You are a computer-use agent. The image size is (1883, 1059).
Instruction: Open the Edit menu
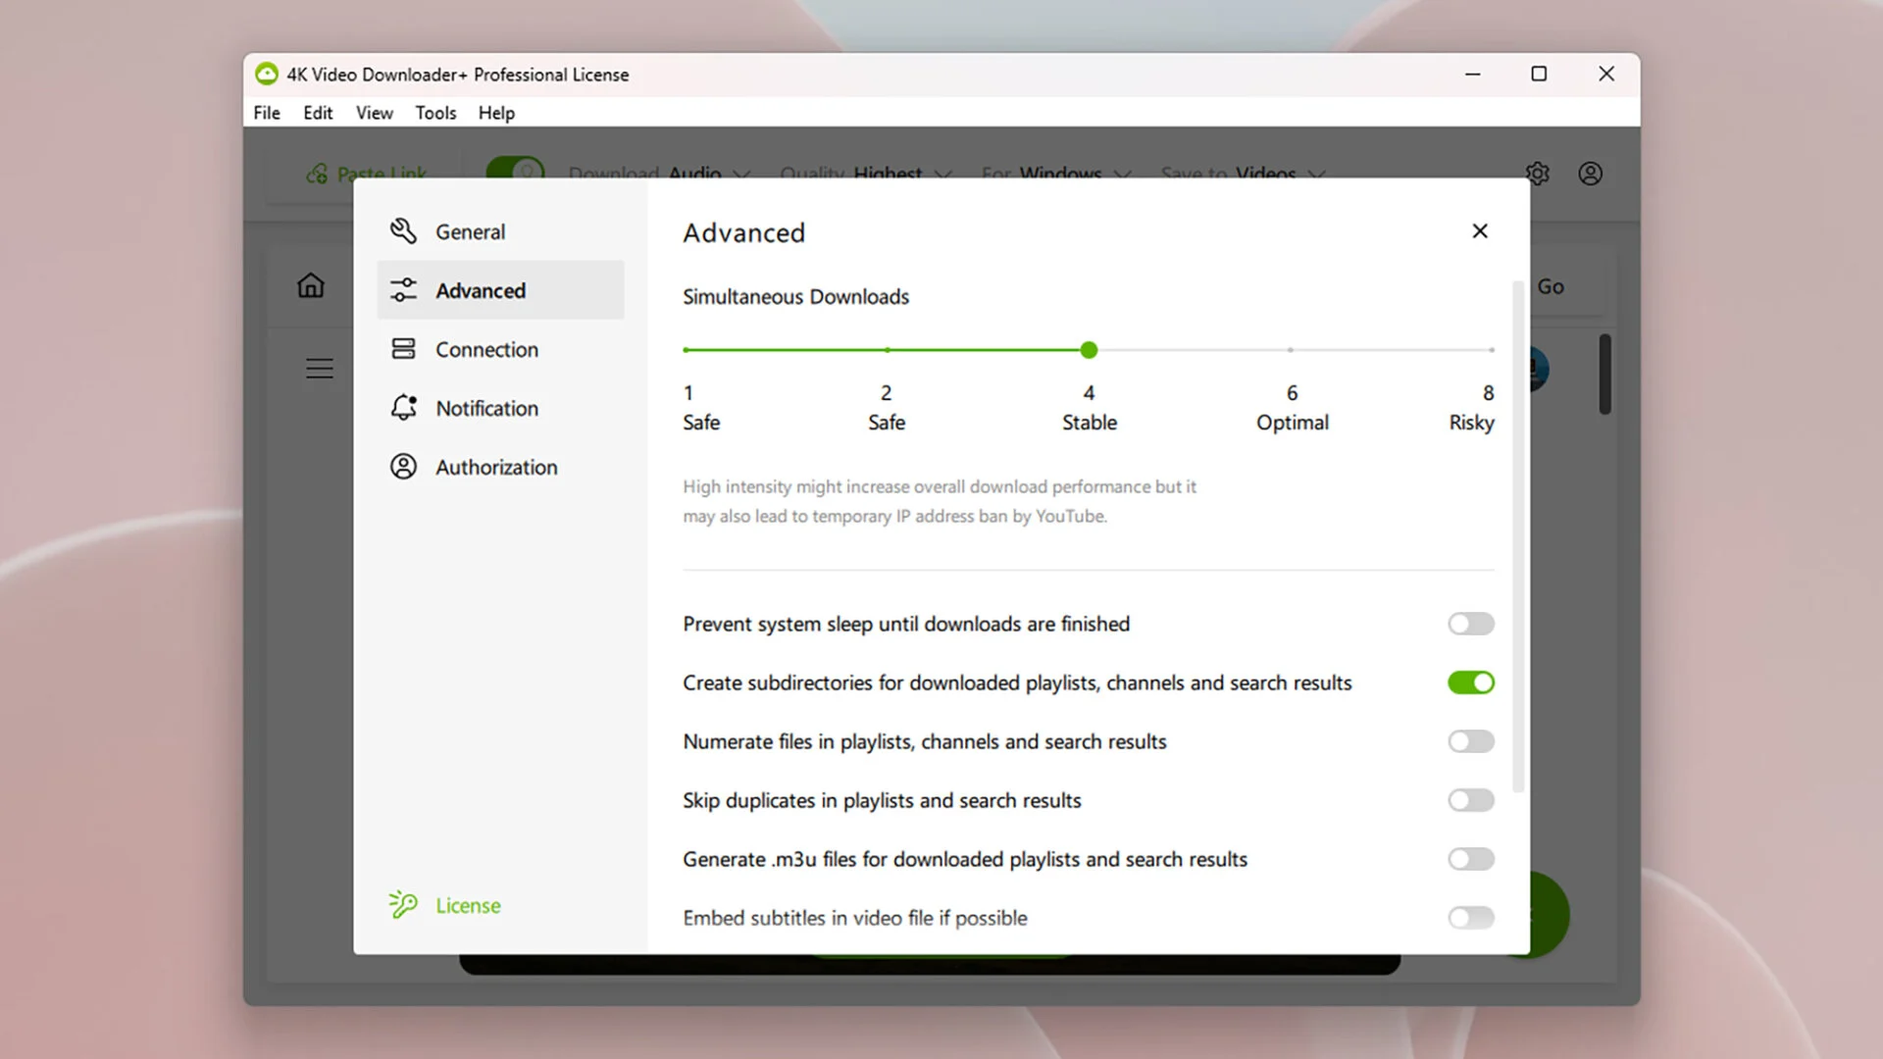(x=318, y=113)
